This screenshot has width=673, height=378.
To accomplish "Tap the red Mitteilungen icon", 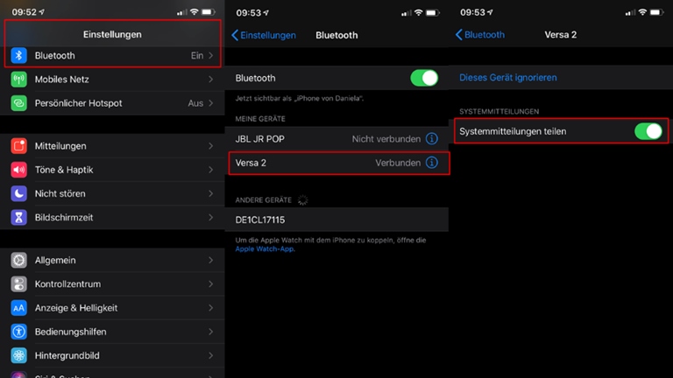I will tap(19, 146).
